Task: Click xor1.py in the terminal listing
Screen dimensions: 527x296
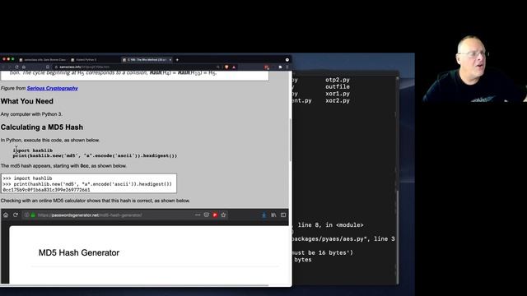Action: (x=338, y=94)
